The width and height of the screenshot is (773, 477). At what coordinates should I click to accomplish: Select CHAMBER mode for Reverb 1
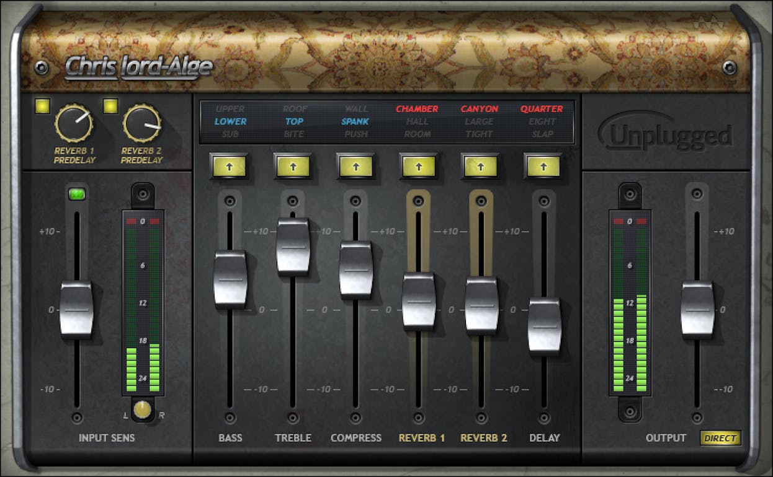point(418,108)
